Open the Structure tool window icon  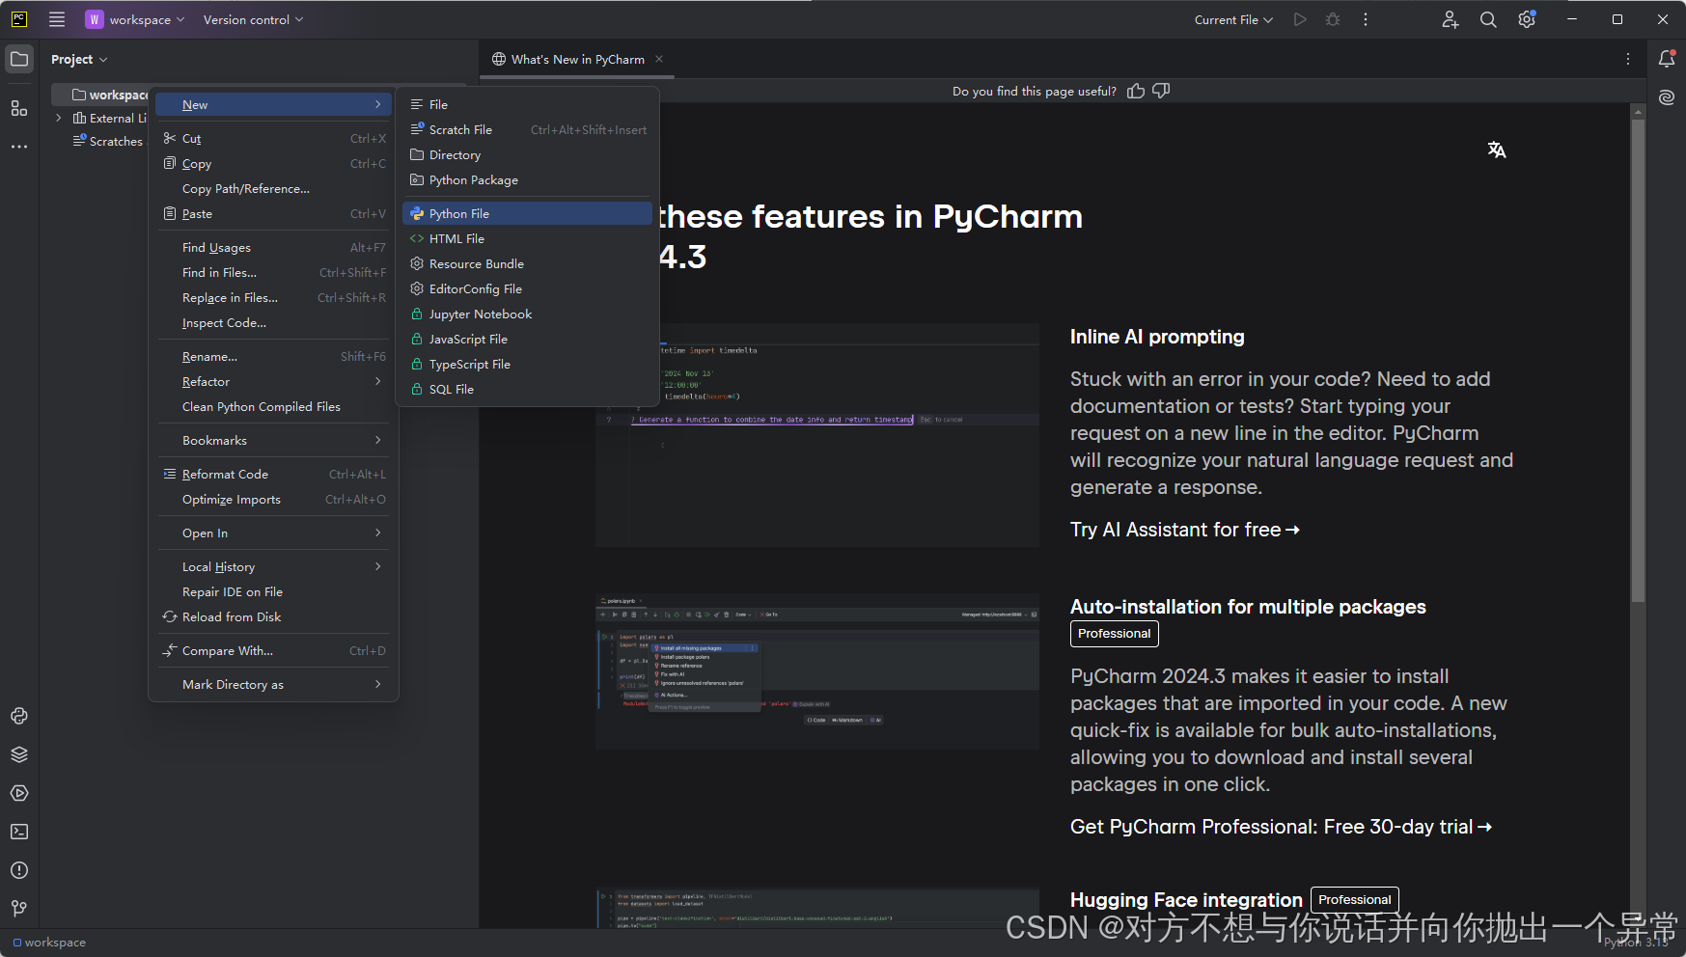19,108
